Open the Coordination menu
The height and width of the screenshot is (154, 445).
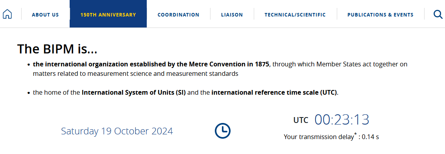tap(179, 15)
